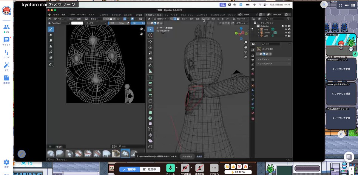358x175 pixels.
Task: Select the Soften tool in paint toolbar
Action: (50, 35)
